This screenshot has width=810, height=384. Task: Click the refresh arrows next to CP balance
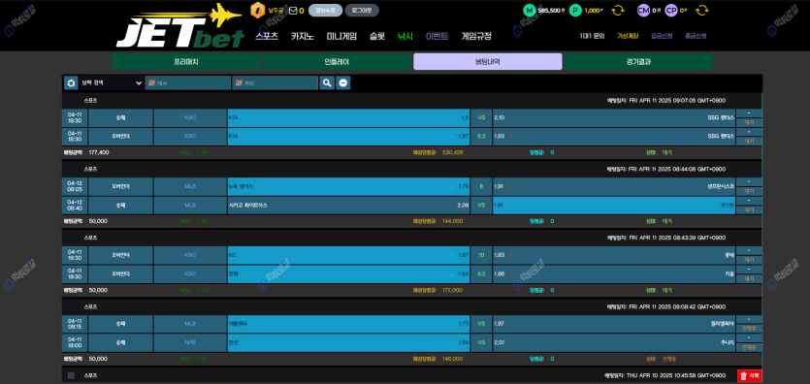coord(701,11)
